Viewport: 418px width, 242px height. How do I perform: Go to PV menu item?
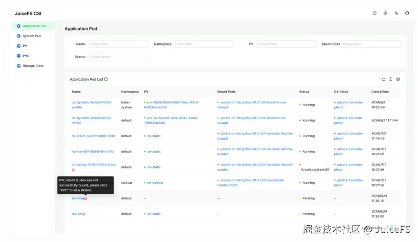(x=33, y=46)
